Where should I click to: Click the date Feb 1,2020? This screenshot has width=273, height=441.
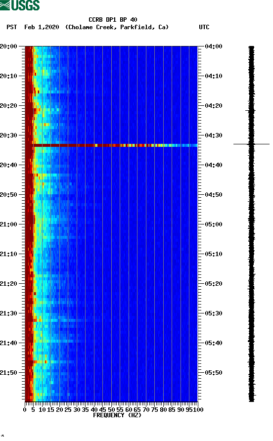[42, 27]
